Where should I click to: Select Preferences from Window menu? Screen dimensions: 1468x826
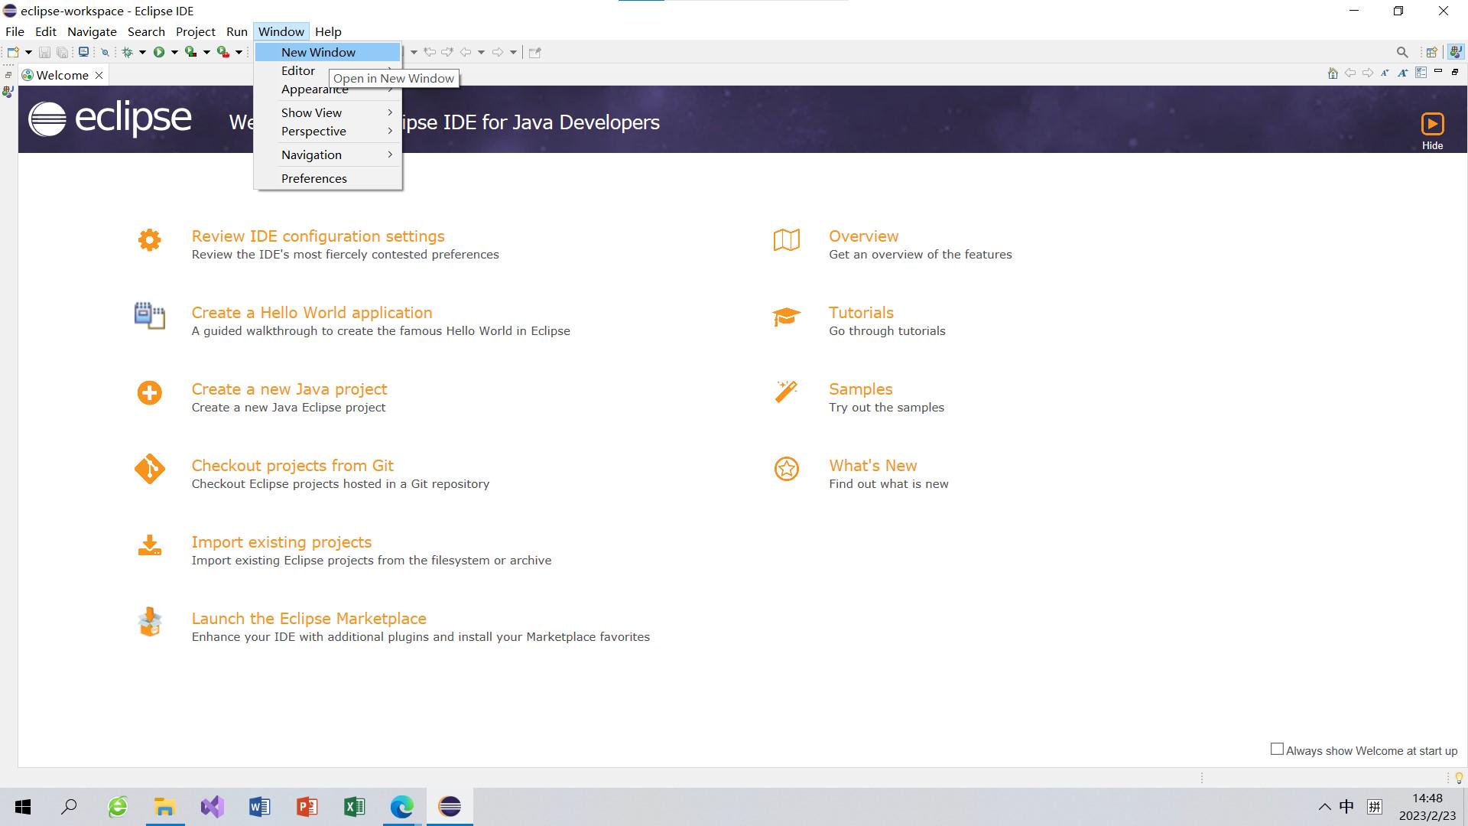[x=328, y=178]
